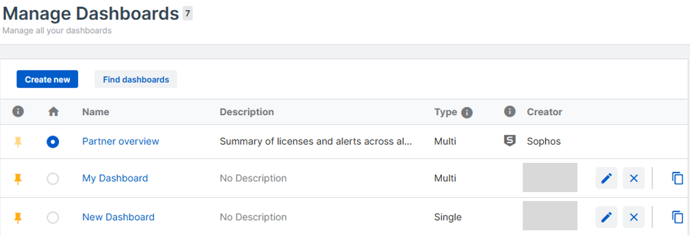Viewport: 690px width, 236px height.
Task: Click the pencil edit icon for My Dashboard
Action: [x=607, y=178]
